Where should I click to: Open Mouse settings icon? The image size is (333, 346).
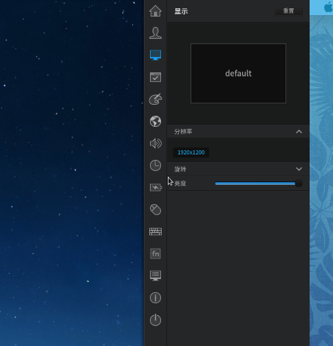pyautogui.click(x=155, y=210)
